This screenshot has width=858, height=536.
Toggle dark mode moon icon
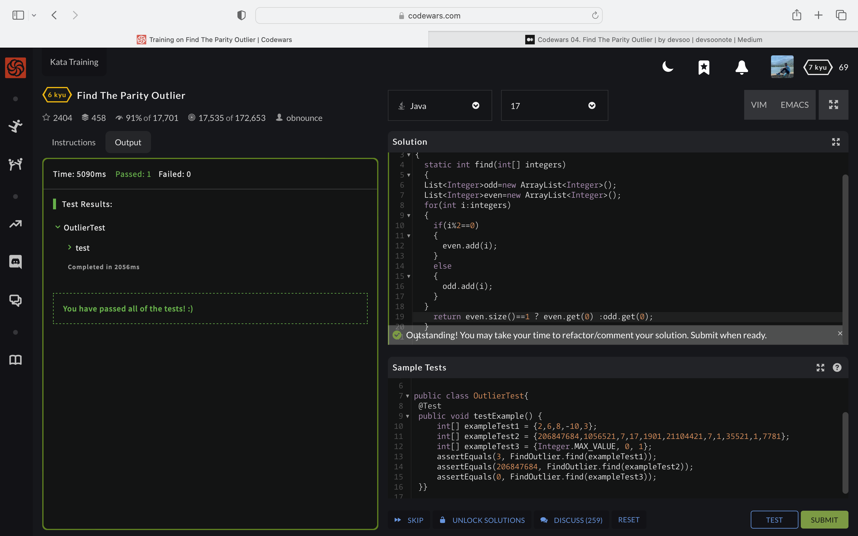click(x=668, y=67)
